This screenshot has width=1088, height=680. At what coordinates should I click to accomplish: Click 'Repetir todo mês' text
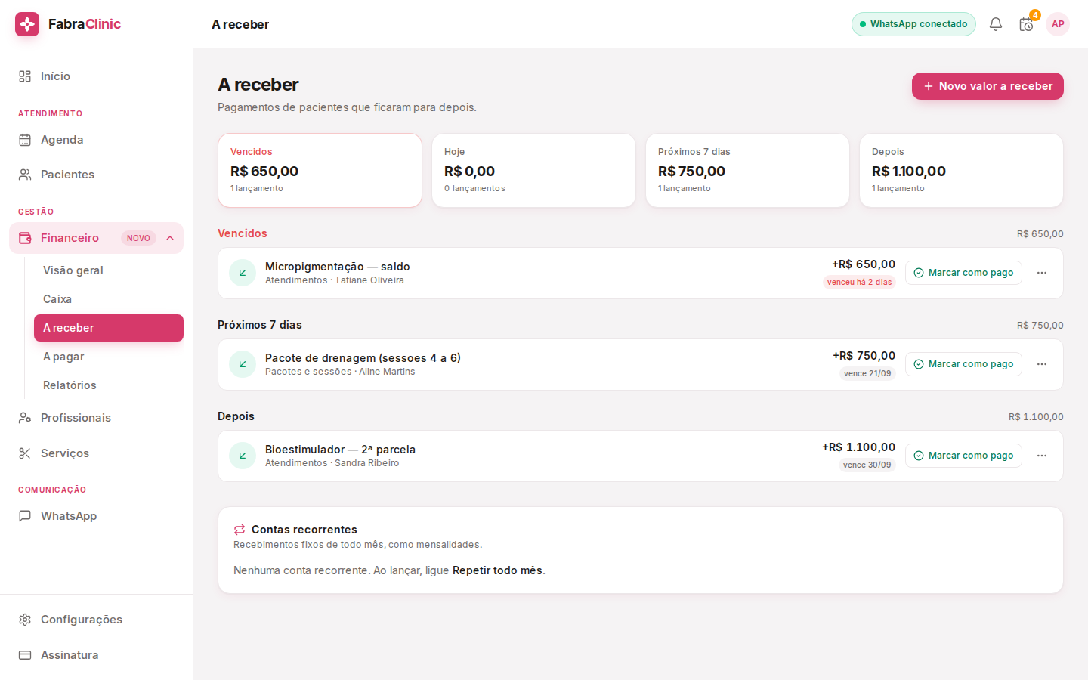coord(497,570)
